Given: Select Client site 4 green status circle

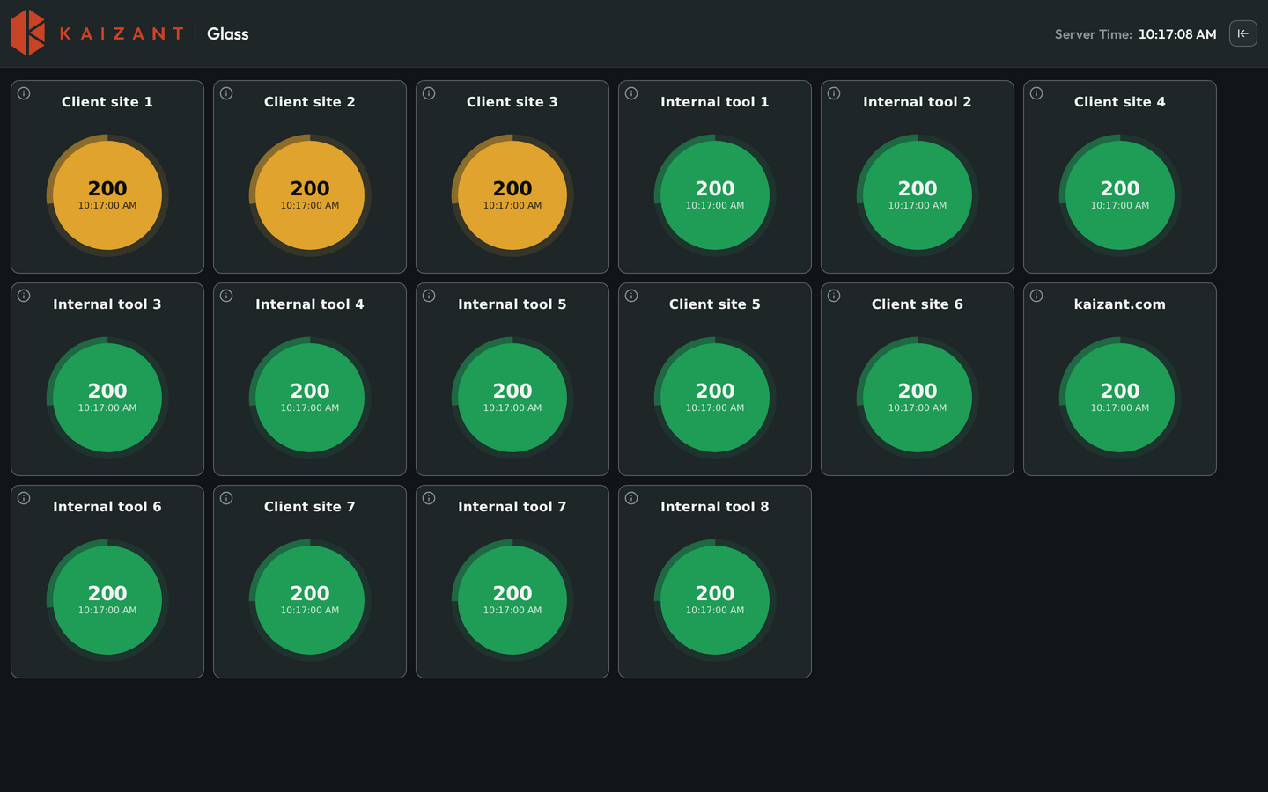Looking at the screenshot, I should tap(1120, 195).
